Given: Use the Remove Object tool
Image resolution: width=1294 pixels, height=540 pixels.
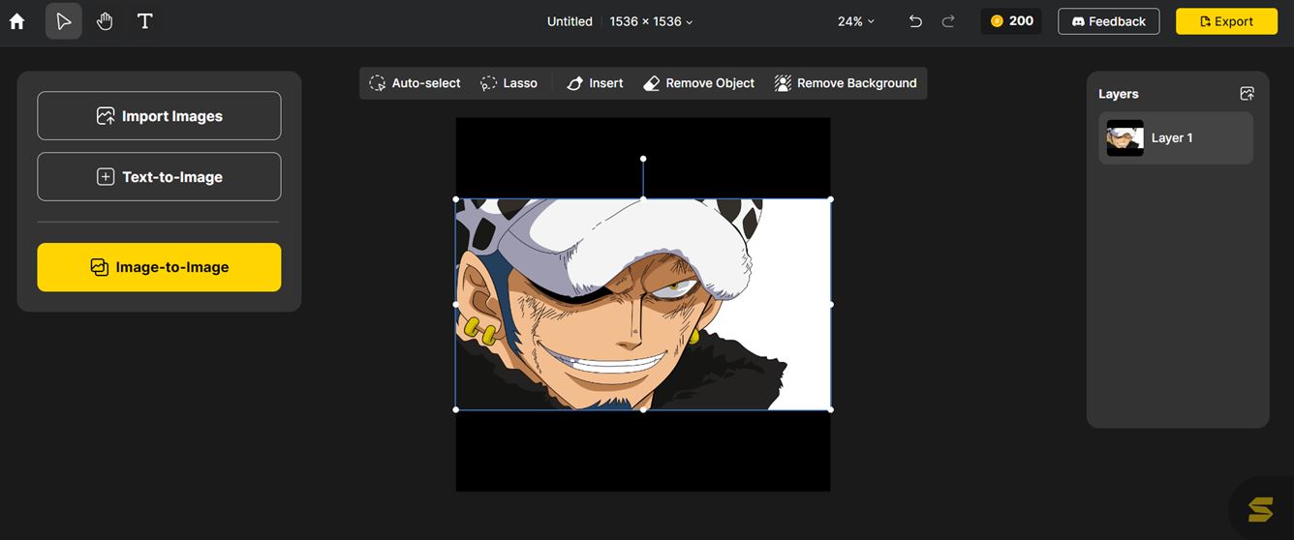Looking at the screenshot, I should (698, 83).
